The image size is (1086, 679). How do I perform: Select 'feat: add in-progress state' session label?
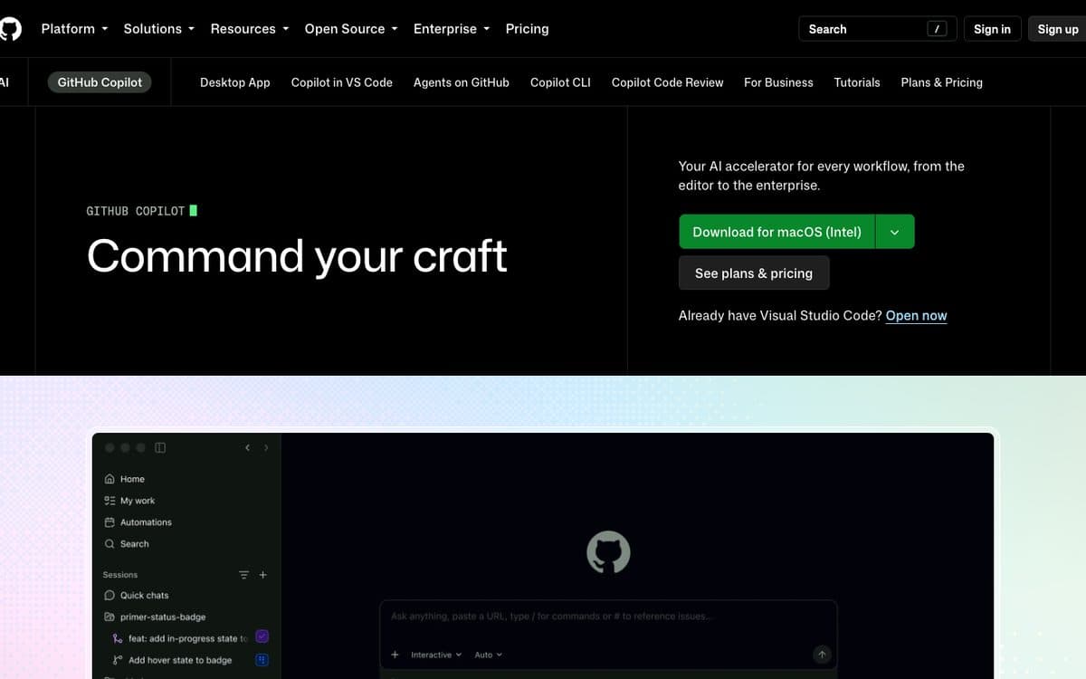[x=188, y=638]
